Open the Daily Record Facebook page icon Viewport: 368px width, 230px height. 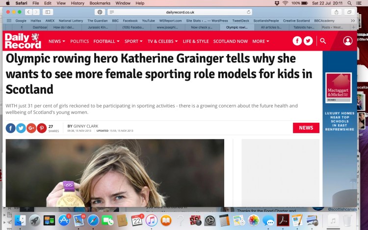[x=297, y=41]
